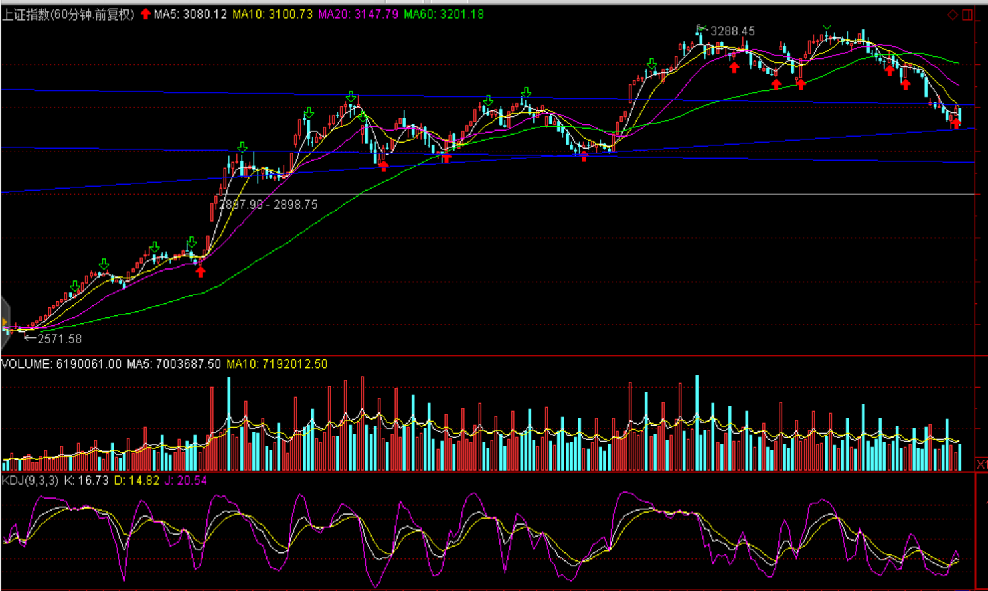Select the MA60: 3201.18 green label
988x591 pixels.
(444, 14)
